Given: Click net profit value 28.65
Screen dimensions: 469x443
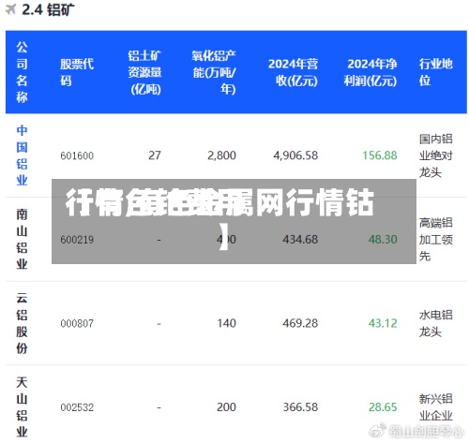Looking at the screenshot, I should click(383, 407).
